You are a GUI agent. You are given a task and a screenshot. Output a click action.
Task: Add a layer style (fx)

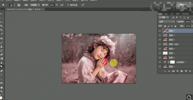tap(169, 71)
